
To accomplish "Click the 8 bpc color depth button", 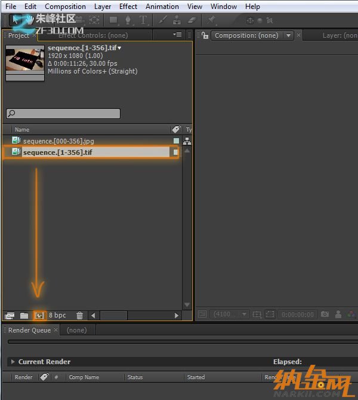I will [x=57, y=315].
